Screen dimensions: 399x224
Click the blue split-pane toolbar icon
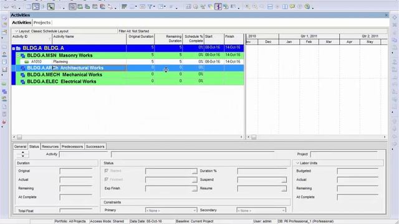(x=270, y=7)
